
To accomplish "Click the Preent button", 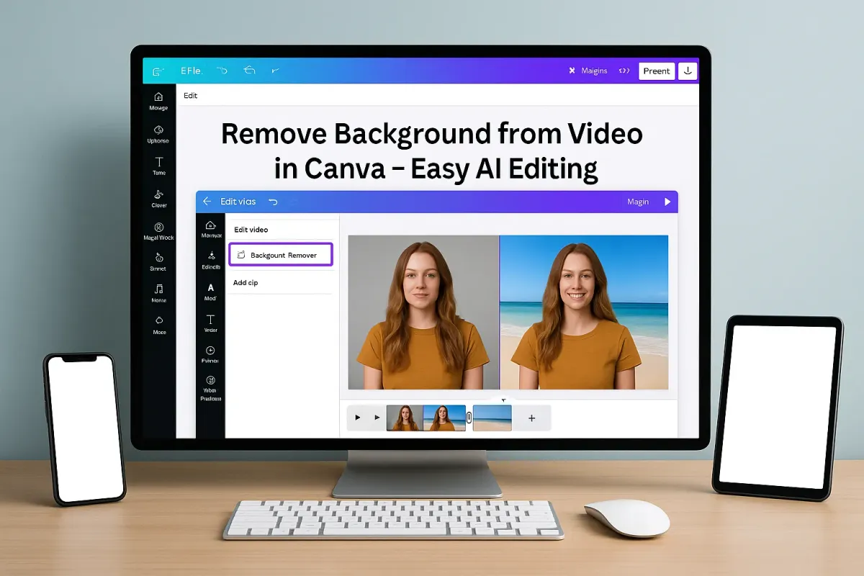I will [x=657, y=71].
